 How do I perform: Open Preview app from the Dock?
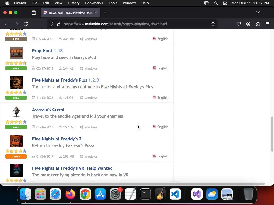click(x=227, y=194)
